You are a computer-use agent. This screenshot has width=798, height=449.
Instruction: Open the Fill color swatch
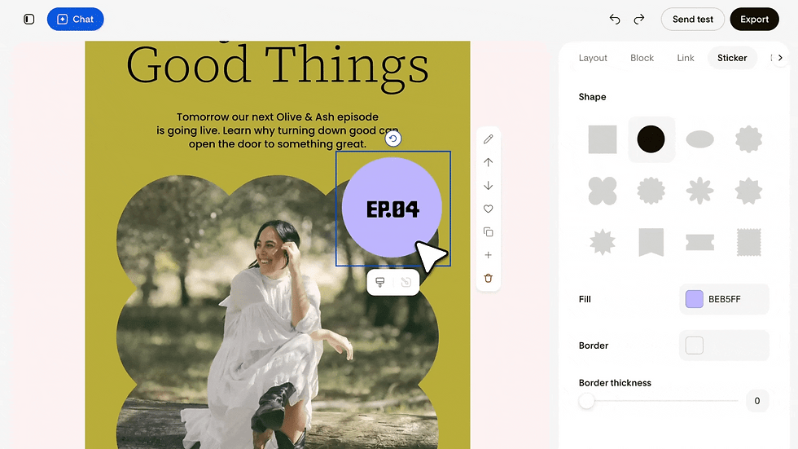click(694, 299)
